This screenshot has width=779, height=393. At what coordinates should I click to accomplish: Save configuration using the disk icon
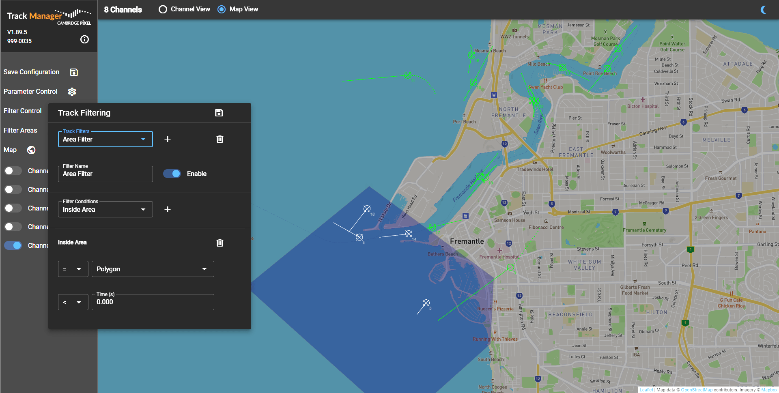tap(74, 72)
